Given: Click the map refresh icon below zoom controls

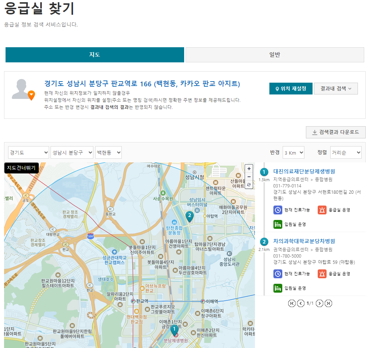Looking at the screenshot, I should tap(249, 185).
